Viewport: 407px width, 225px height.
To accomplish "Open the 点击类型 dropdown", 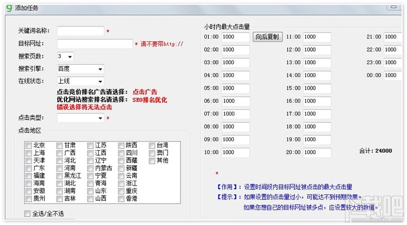I will (x=80, y=118).
